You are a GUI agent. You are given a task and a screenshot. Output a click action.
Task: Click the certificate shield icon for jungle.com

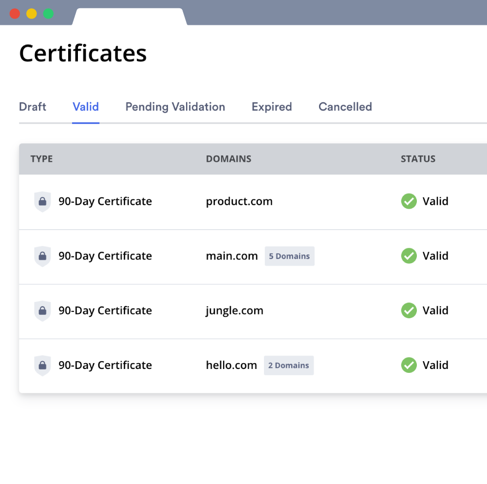click(42, 310)
